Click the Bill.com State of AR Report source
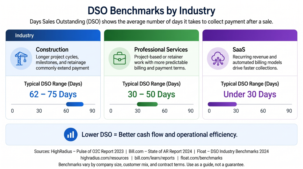This screenshot has height=169, width=303. click(x=160, y=152)
